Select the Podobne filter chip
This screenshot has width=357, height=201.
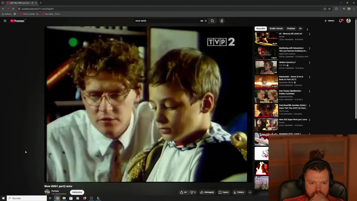click(x=291, y=28)
